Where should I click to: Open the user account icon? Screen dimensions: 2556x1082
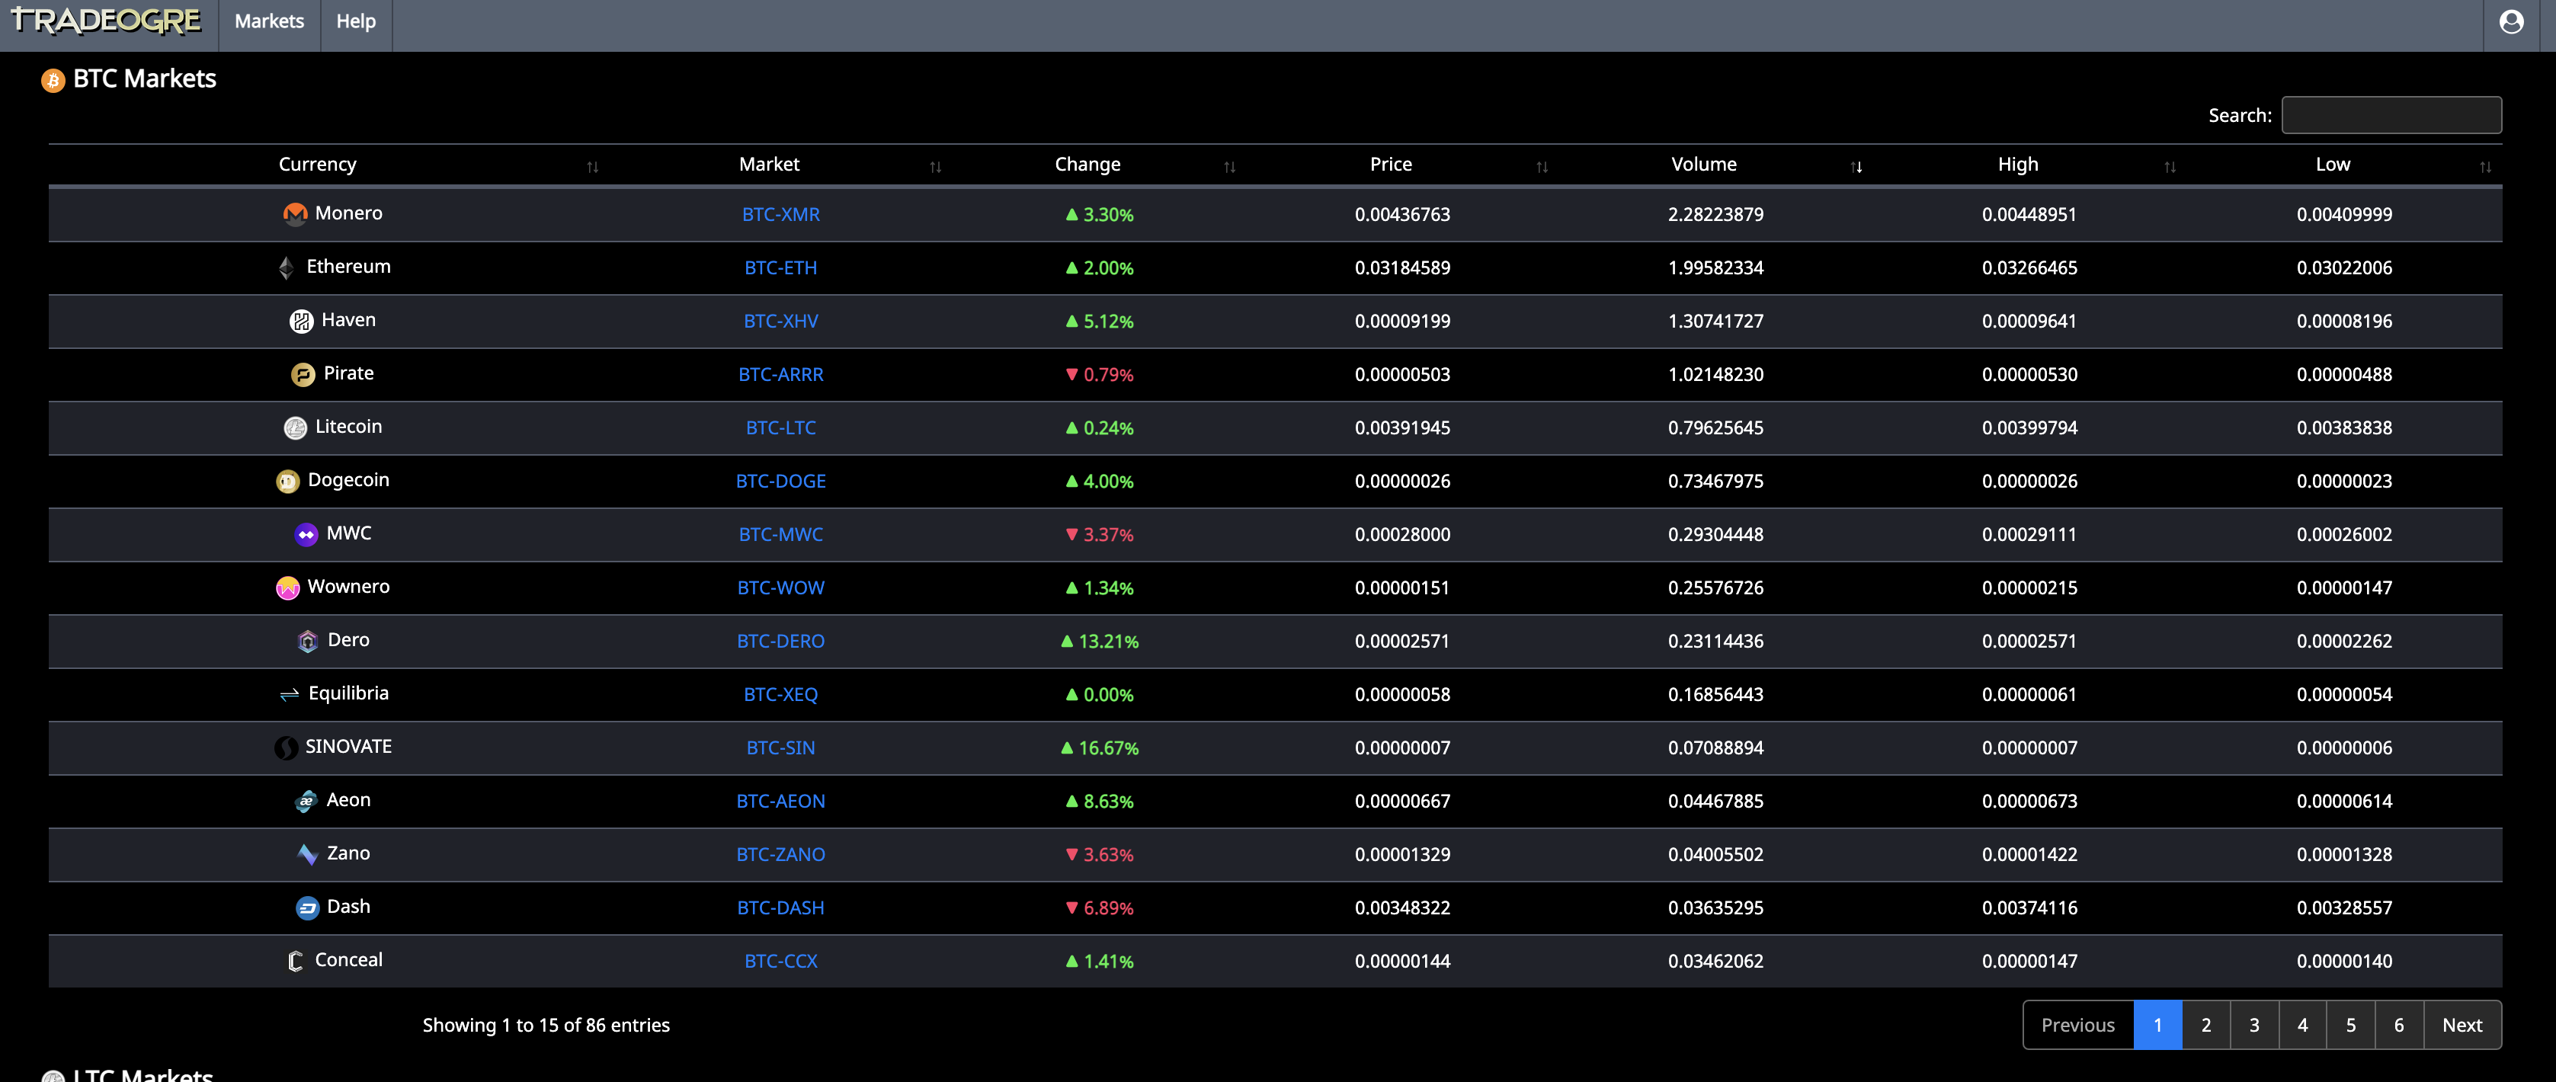(2511, 22)
